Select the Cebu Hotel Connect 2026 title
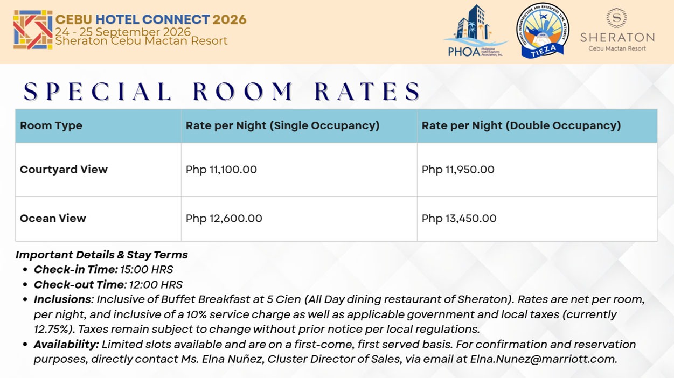 coord(151,19)
